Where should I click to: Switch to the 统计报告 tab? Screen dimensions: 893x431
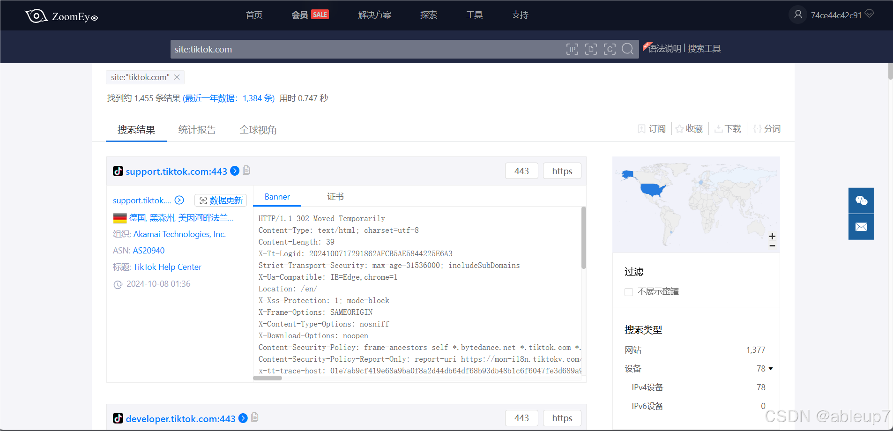197,130
